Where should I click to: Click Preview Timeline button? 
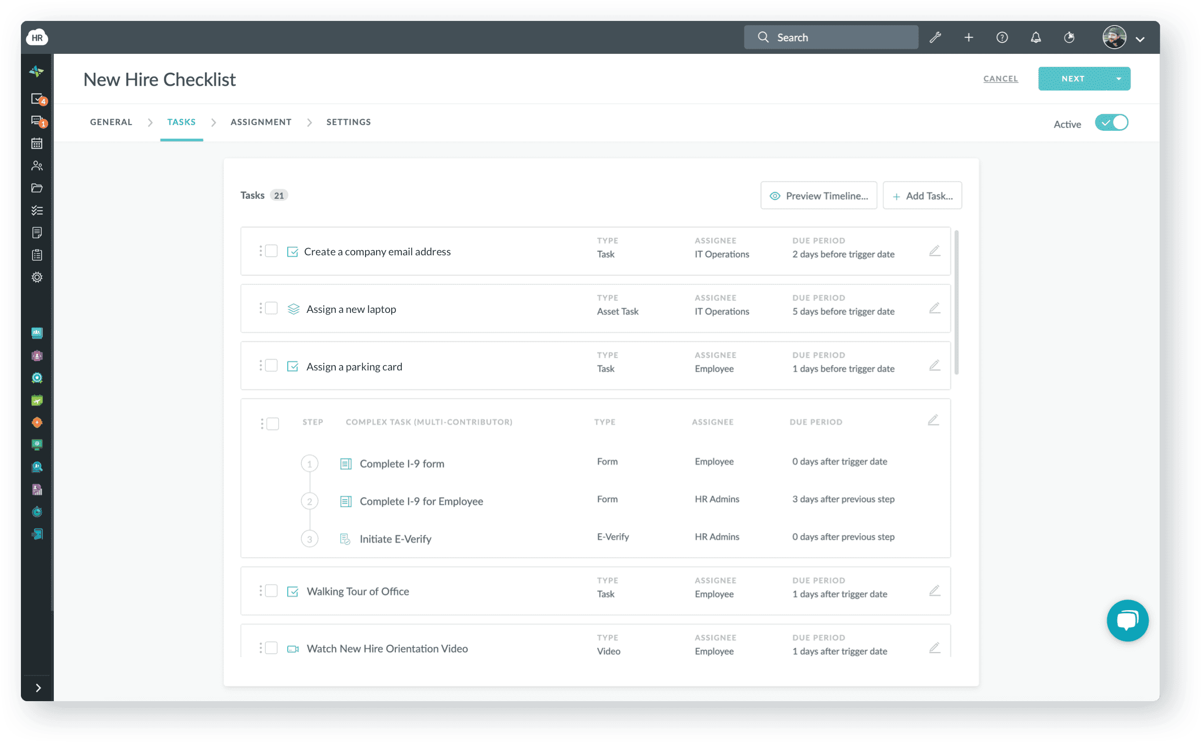tap(819, 196)
